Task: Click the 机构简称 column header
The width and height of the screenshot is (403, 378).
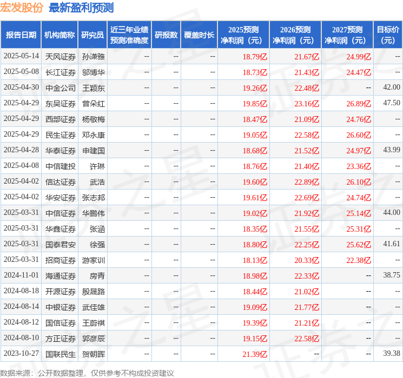Action: click(x=60, y=35)
